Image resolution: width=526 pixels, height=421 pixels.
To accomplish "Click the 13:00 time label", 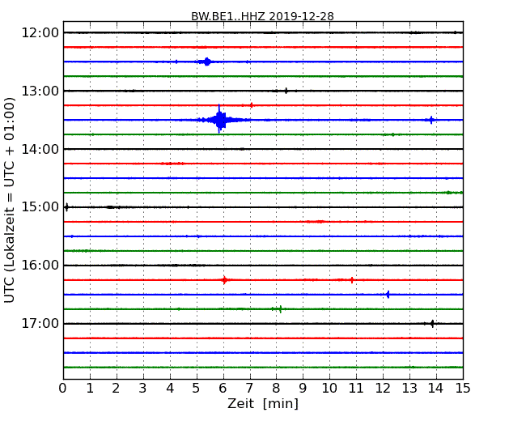I will (x=40, y=91).
